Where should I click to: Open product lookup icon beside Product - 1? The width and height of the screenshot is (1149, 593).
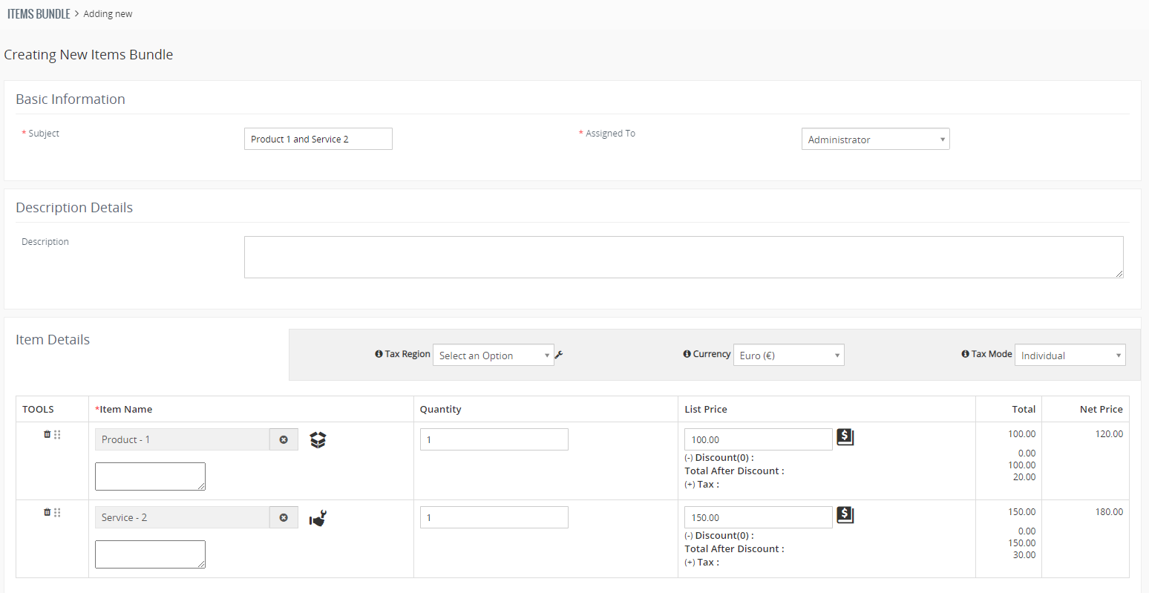318,440
